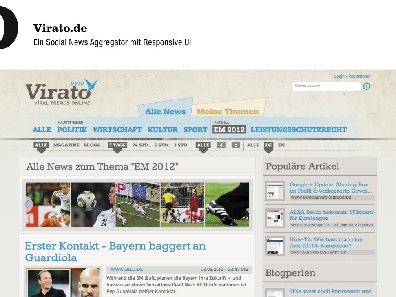Select ALLE languages filter beside DE
This screenshot has height=297, width=396.
coord(253,145)
